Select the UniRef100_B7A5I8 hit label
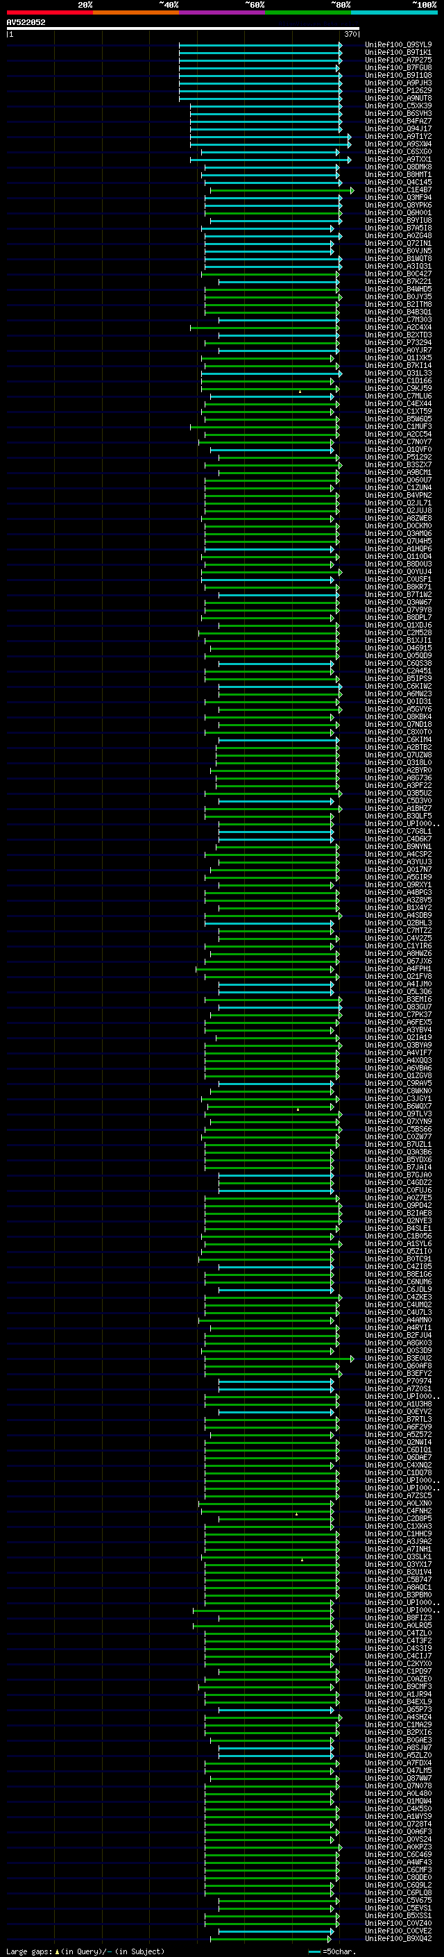 [x=398, y=228]
